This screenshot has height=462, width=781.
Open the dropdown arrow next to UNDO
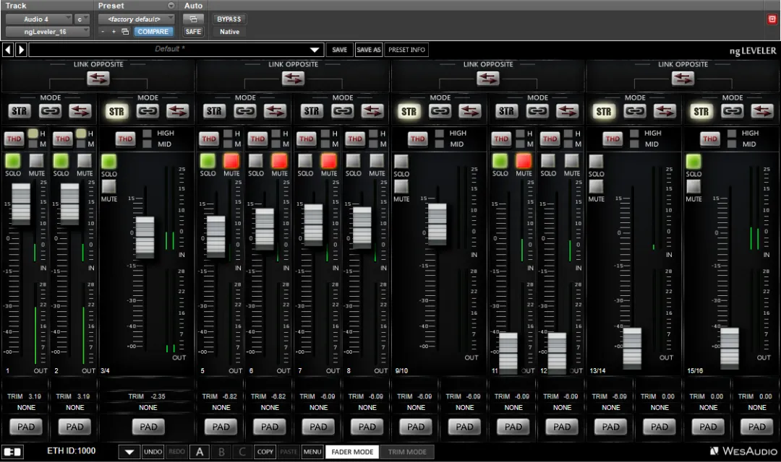click(129, 452)
